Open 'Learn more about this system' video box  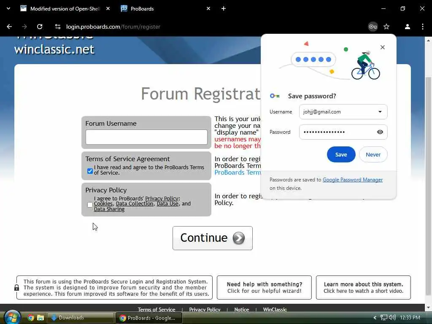[x=363, y=287]
